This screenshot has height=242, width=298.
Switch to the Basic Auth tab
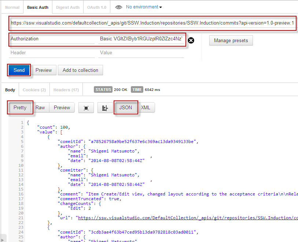[38, 7]
